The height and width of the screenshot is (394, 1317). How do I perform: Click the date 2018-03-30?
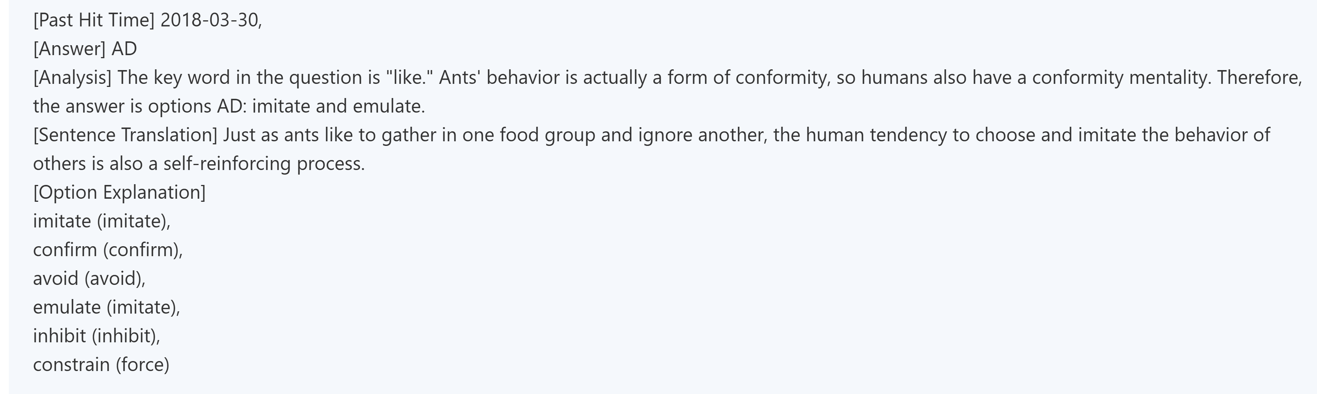pyautogui.click(x=209, y=20)
